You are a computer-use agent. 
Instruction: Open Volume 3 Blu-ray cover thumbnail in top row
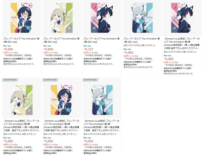click(62, 18)
